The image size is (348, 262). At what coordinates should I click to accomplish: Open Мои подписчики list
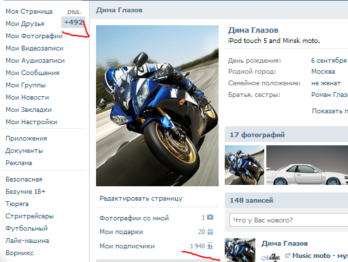127,246
